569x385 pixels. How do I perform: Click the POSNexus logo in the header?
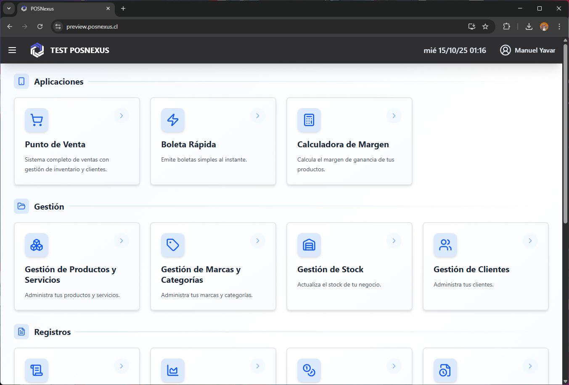(37, 50)
